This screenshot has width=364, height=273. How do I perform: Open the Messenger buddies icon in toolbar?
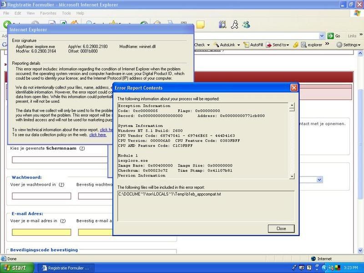tap(246, 25)
